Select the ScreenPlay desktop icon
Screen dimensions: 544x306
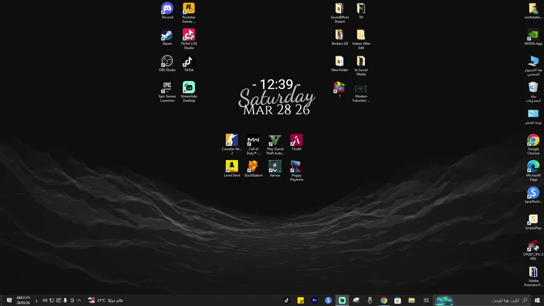pyautogui.click(x=533, y=222)
